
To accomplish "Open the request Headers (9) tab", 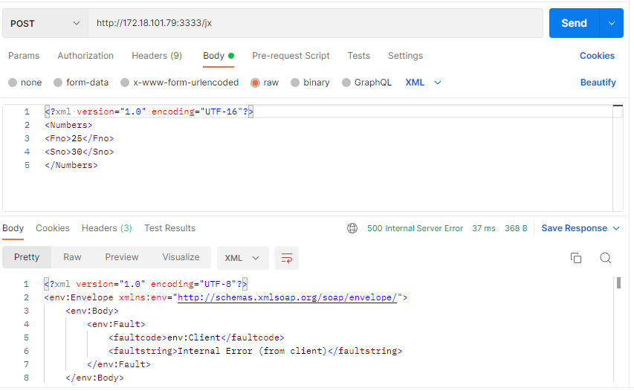I will point(157,56).
